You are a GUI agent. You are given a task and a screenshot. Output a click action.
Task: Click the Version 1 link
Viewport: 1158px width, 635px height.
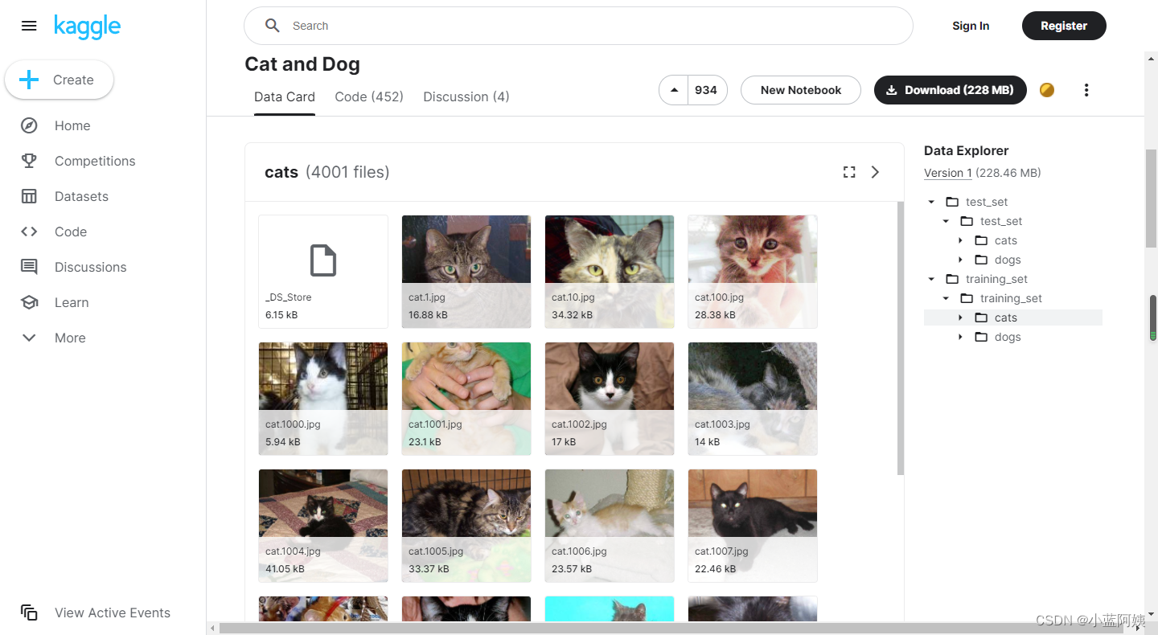click(x=948, y=173)
